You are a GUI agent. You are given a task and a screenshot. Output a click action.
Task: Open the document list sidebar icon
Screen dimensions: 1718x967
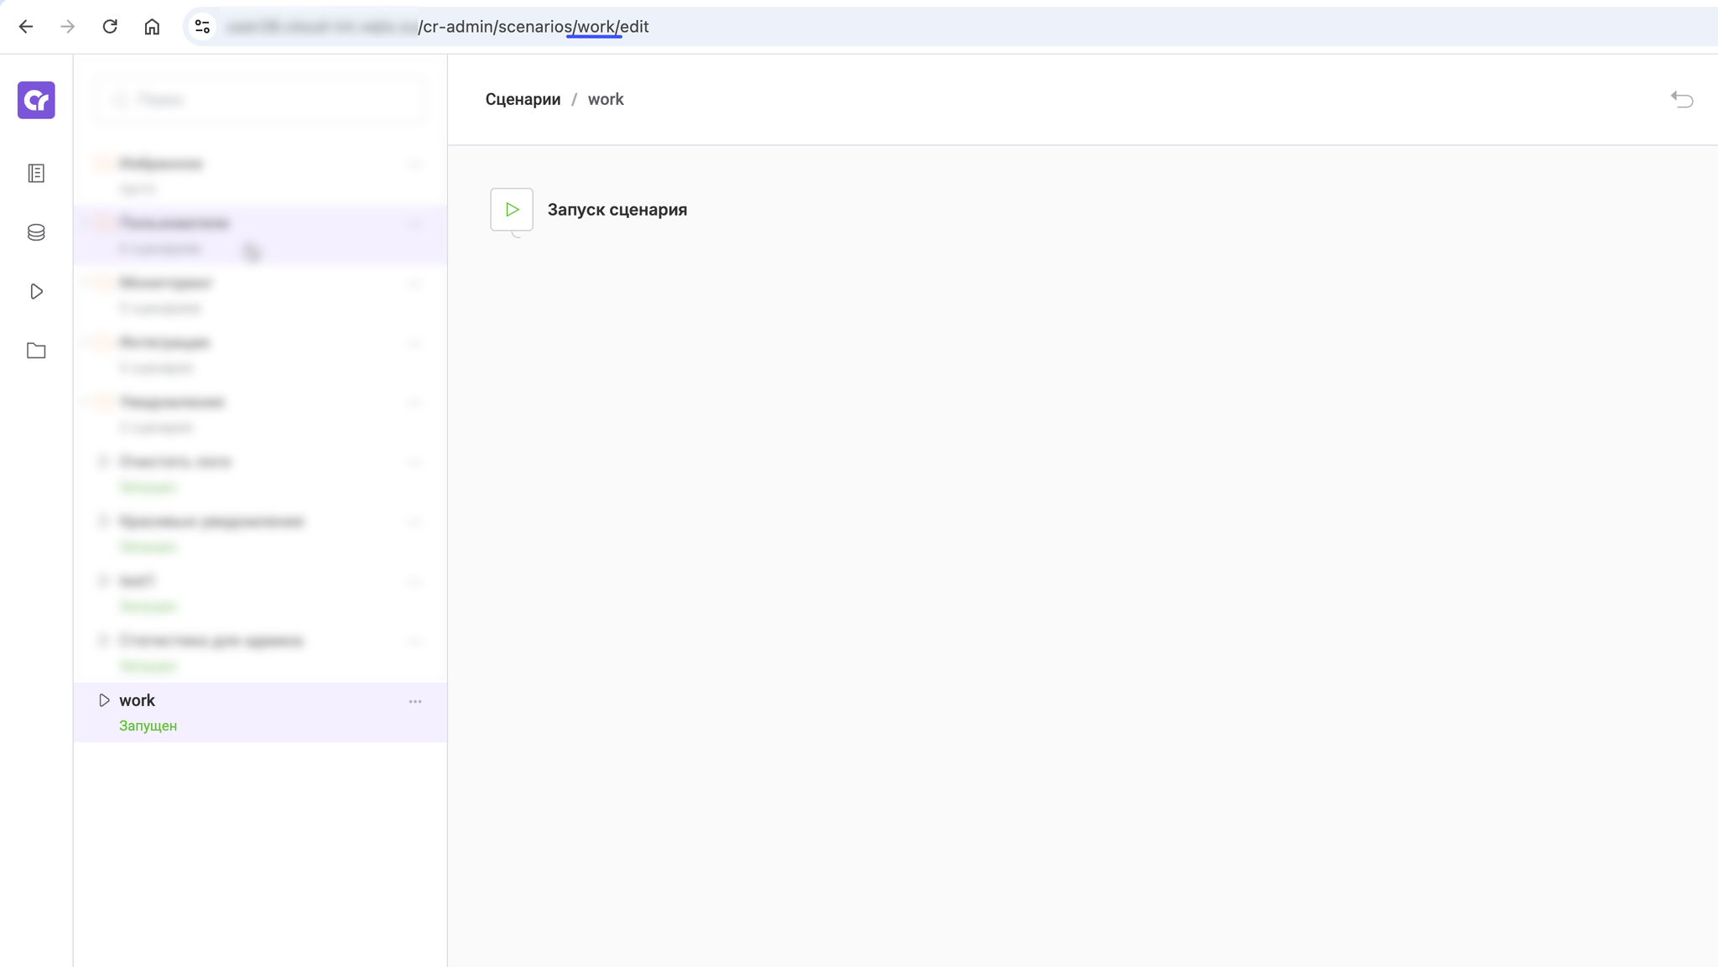click(x=36, y=173)
